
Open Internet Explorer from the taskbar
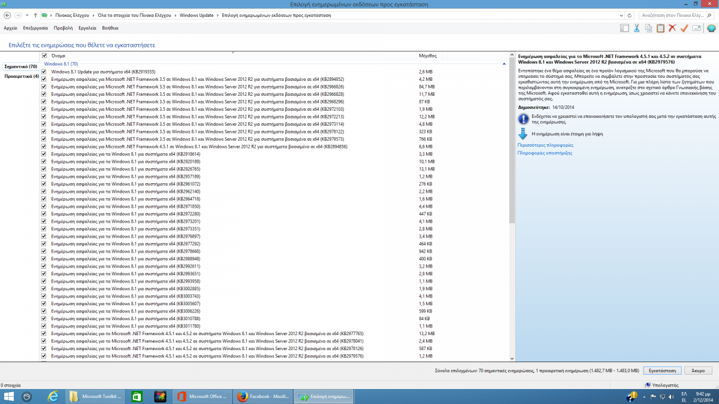pos(53,396)
